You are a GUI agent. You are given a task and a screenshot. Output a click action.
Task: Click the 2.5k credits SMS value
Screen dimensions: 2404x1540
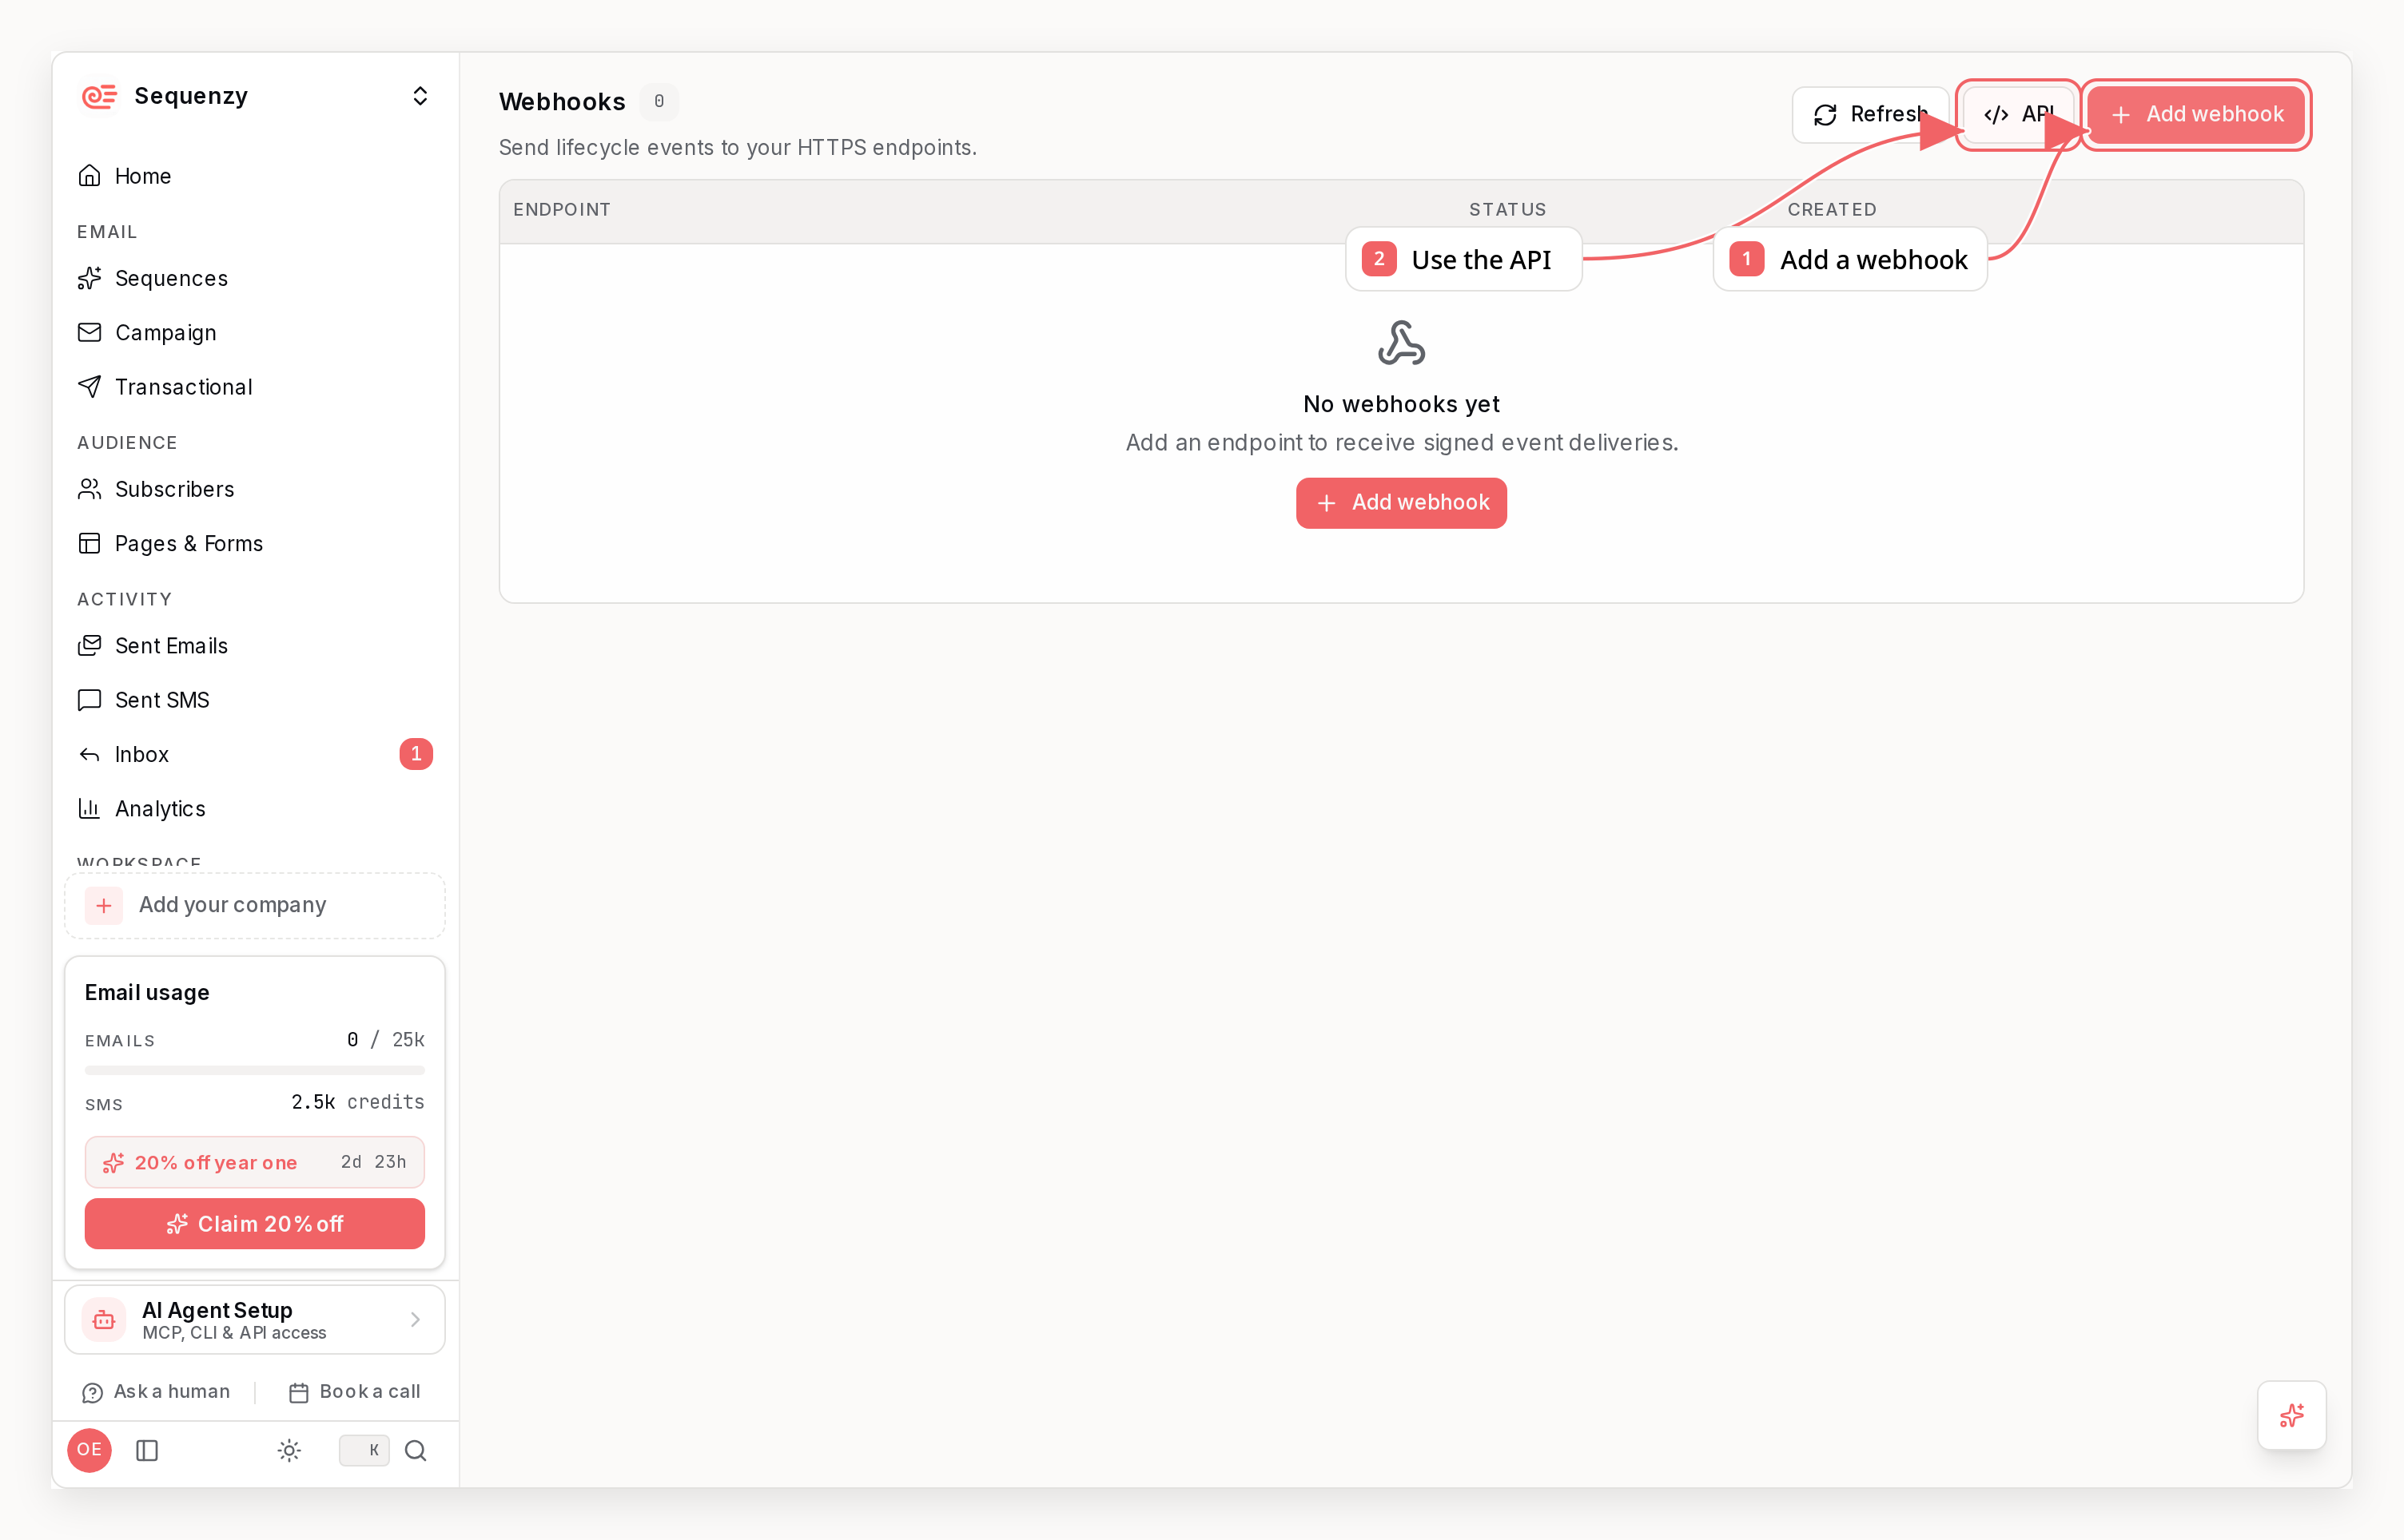(x=358, y=1102)
